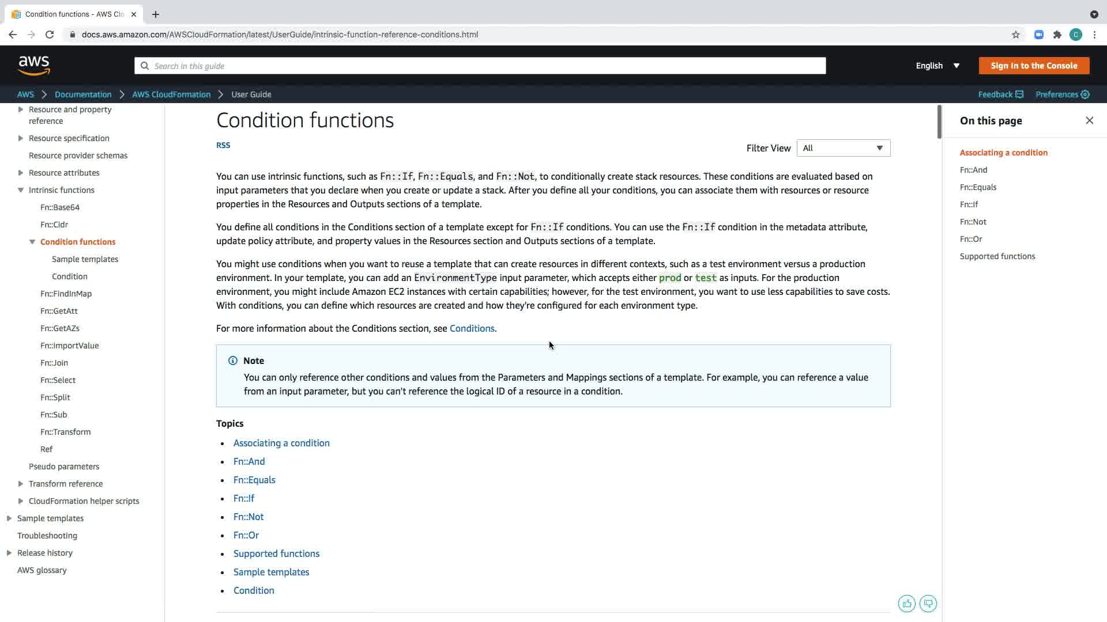1107x622 pixels.
Task: Open the English language dropdown
Action: click(x=937, y=66)
